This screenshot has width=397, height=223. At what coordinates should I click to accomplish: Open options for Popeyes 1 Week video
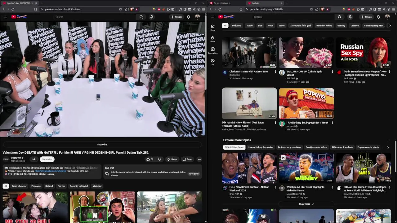point(332,123)
